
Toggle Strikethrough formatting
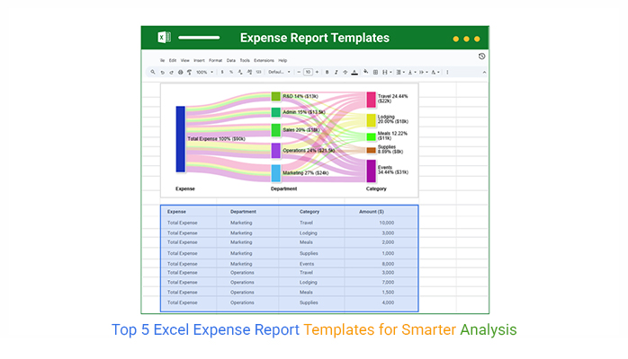click(x=345, y=73)
